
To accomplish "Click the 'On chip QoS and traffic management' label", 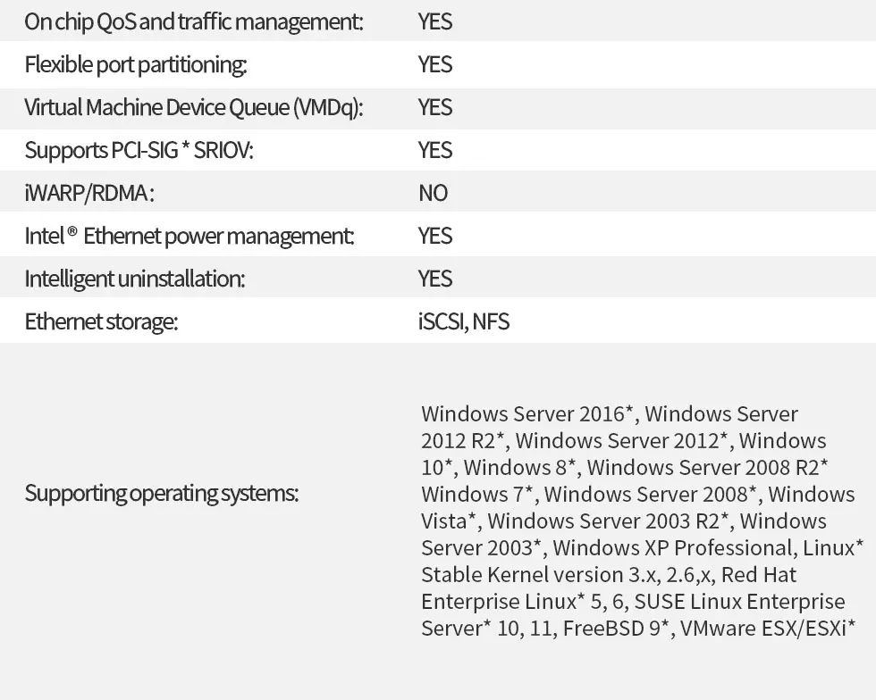I will click(194, 21).
